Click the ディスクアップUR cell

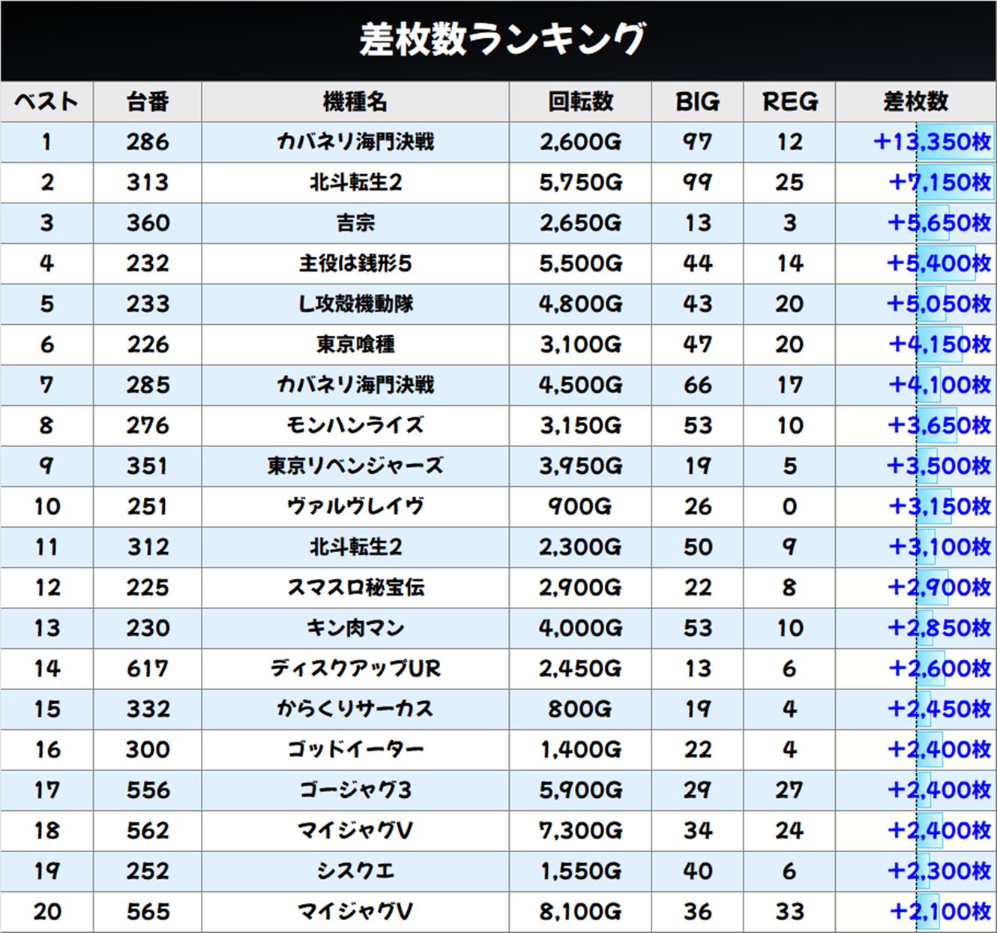355,668
